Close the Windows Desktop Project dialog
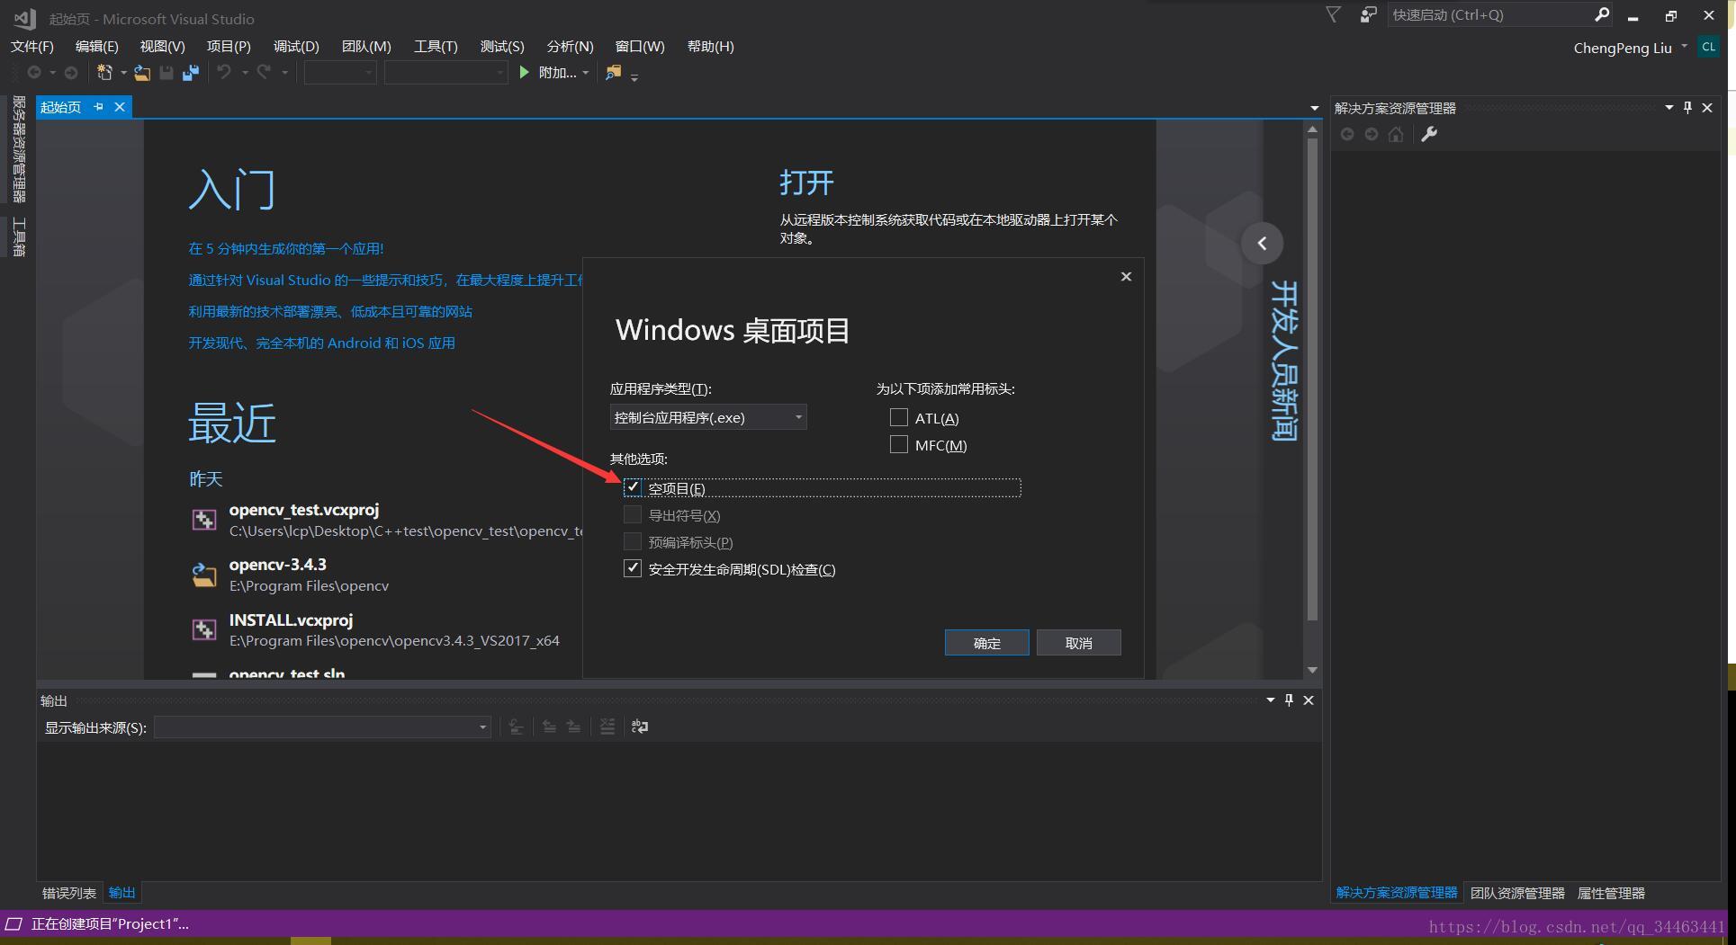1736x945 pixels. pyautogui.click(x=1126, y=276)
